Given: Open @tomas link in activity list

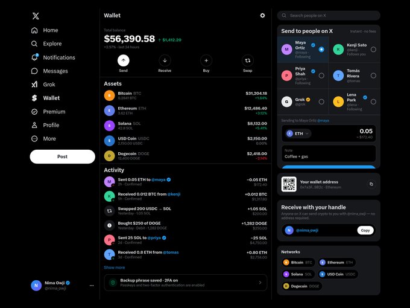Looking at the screenshot, I should [x=171, y=252].
